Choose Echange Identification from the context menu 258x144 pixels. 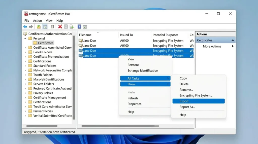click(x=143, y=70)
